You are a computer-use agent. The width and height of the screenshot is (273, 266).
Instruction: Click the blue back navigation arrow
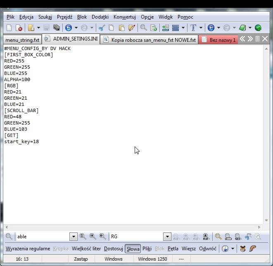(x=211, y=28)
